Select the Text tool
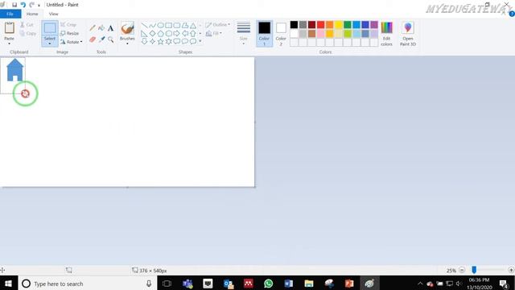The image size is (515, 290). point(110,28)
